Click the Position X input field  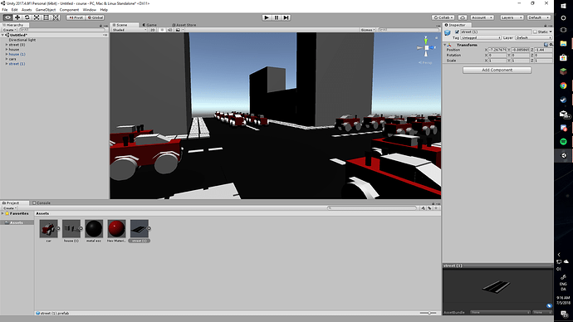point(497,50)
